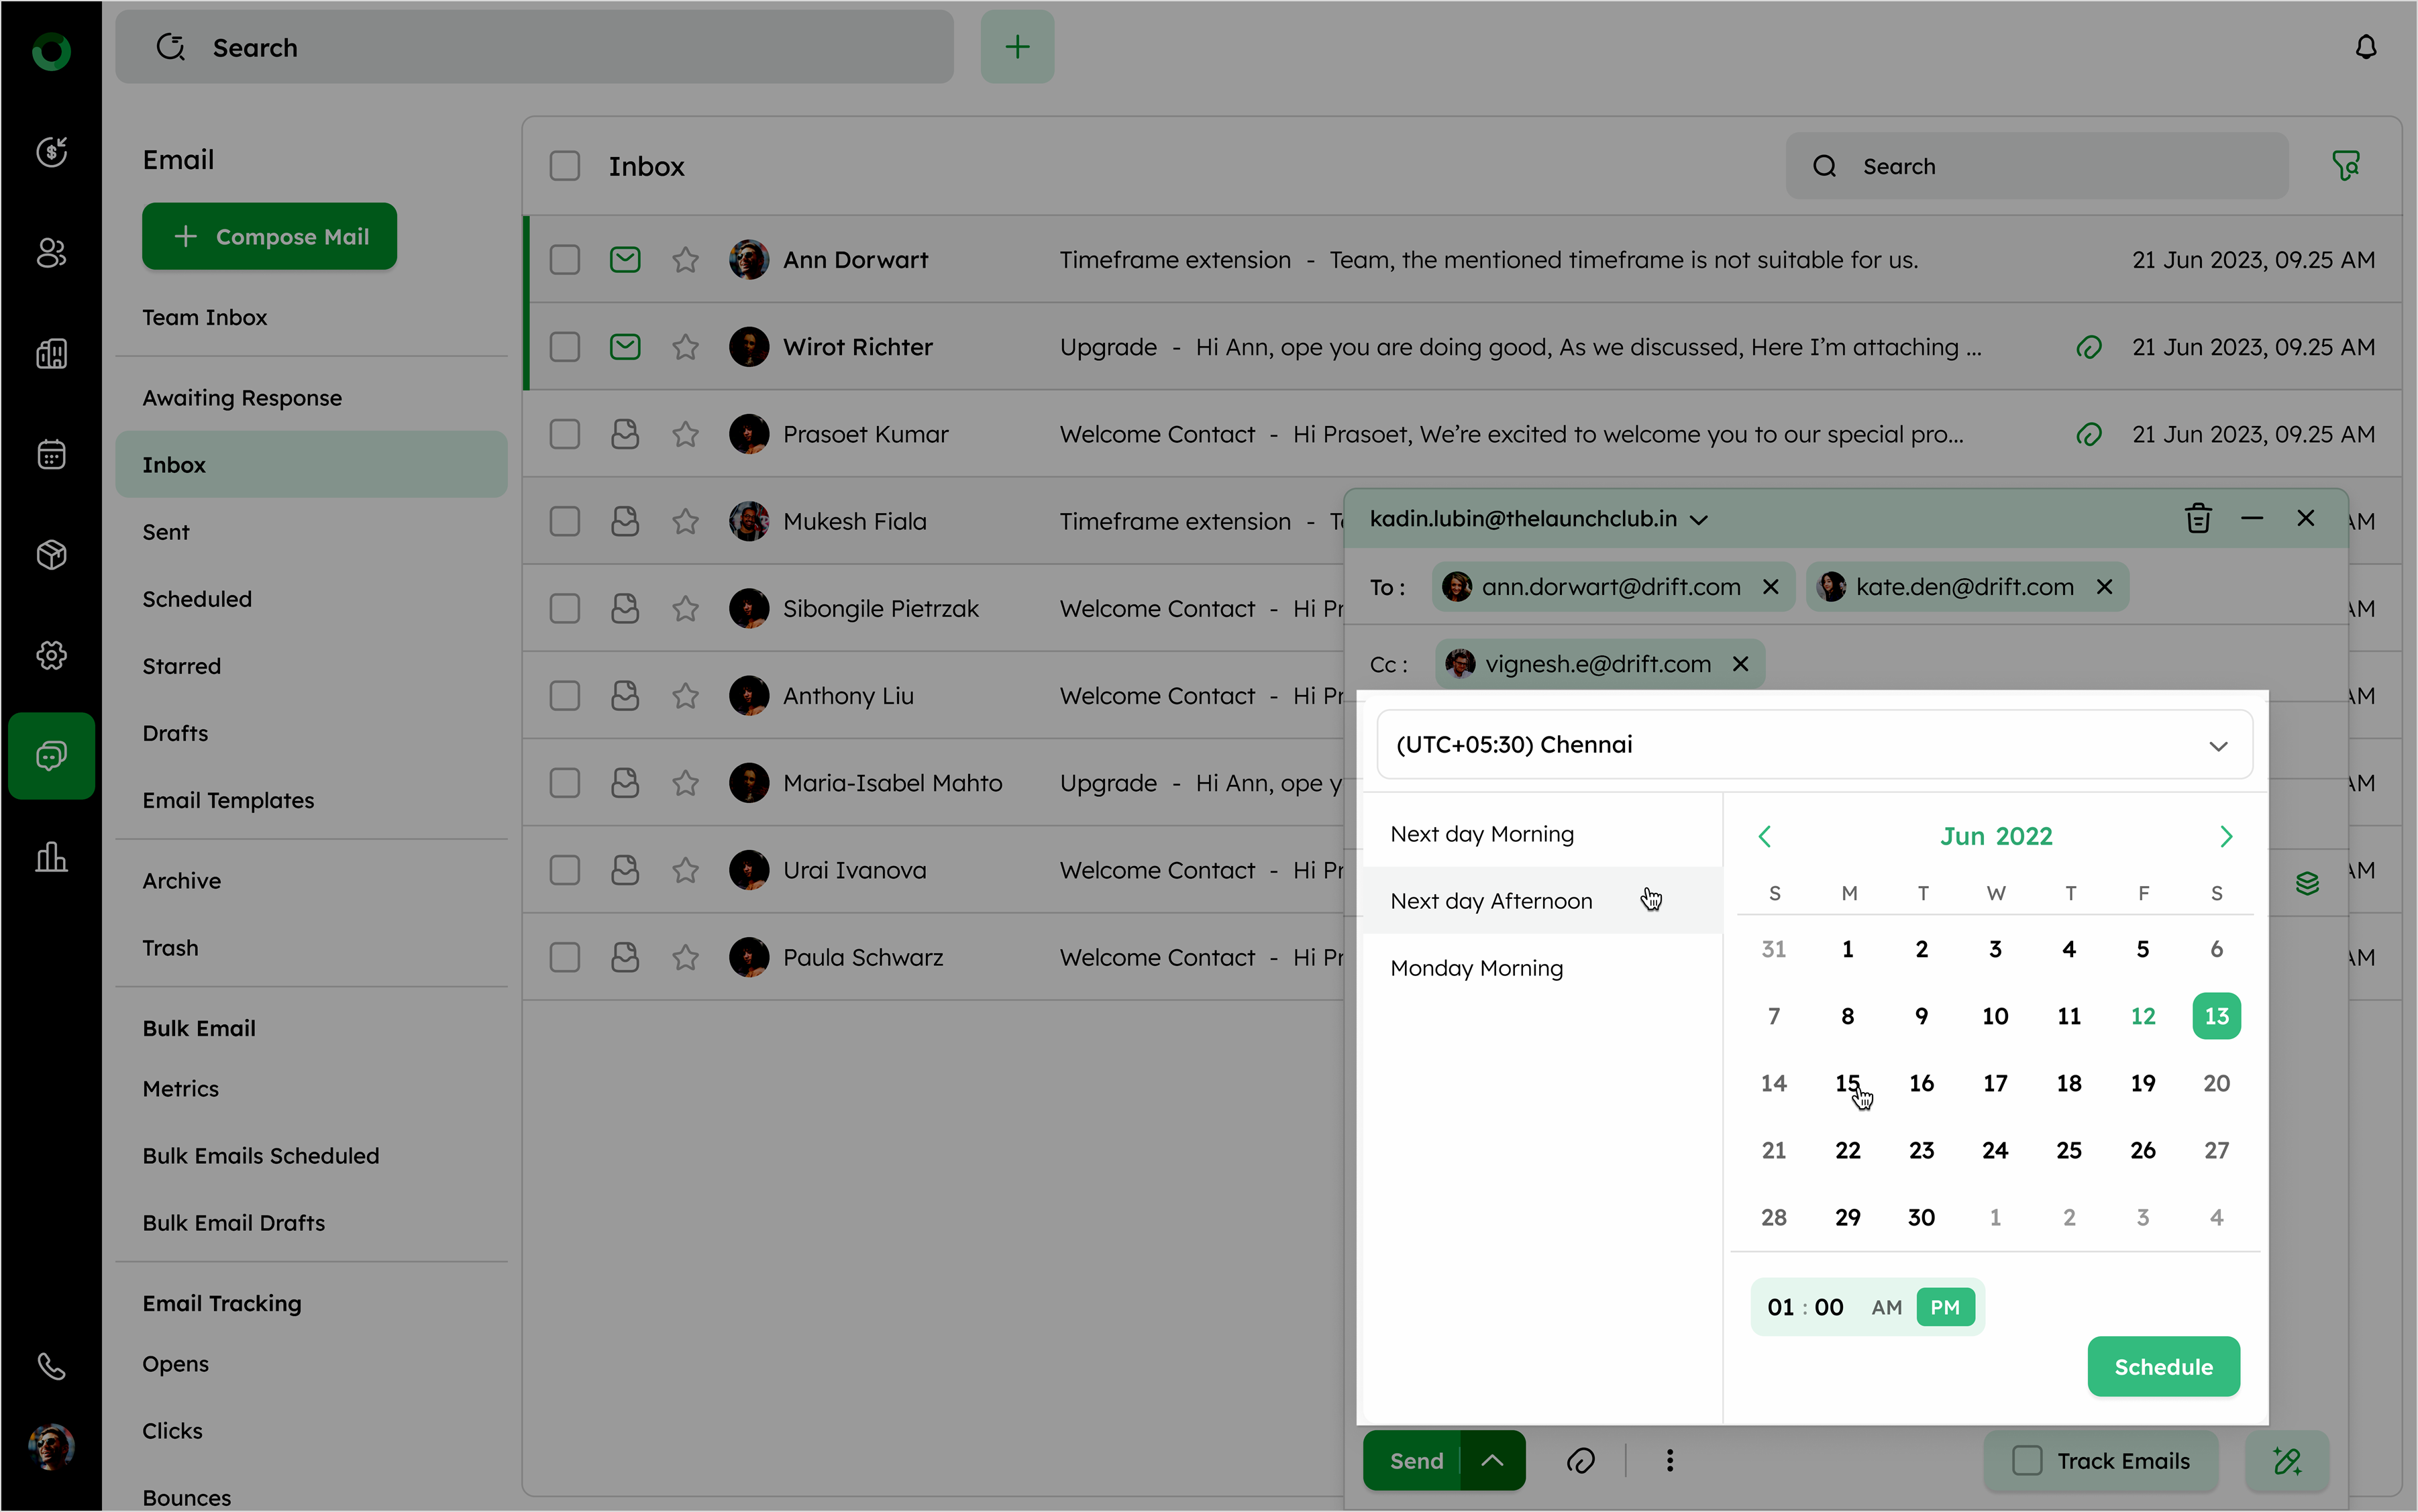Screen dimensions: 2418x1512
Task: Open the analytics bar chart sidebar icon
Action: coord(51,857)
